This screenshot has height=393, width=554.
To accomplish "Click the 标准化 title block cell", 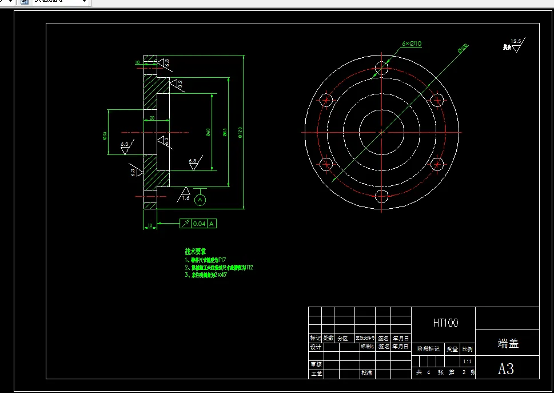I will pyautogui.click(x=366, y=347).
